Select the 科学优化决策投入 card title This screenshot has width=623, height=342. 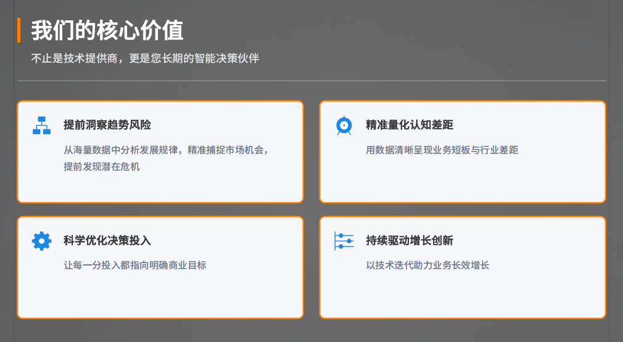pos(107,240)
